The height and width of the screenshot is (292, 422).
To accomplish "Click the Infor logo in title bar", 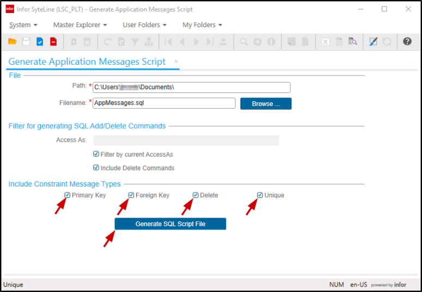I will click(x=10, y=9).
